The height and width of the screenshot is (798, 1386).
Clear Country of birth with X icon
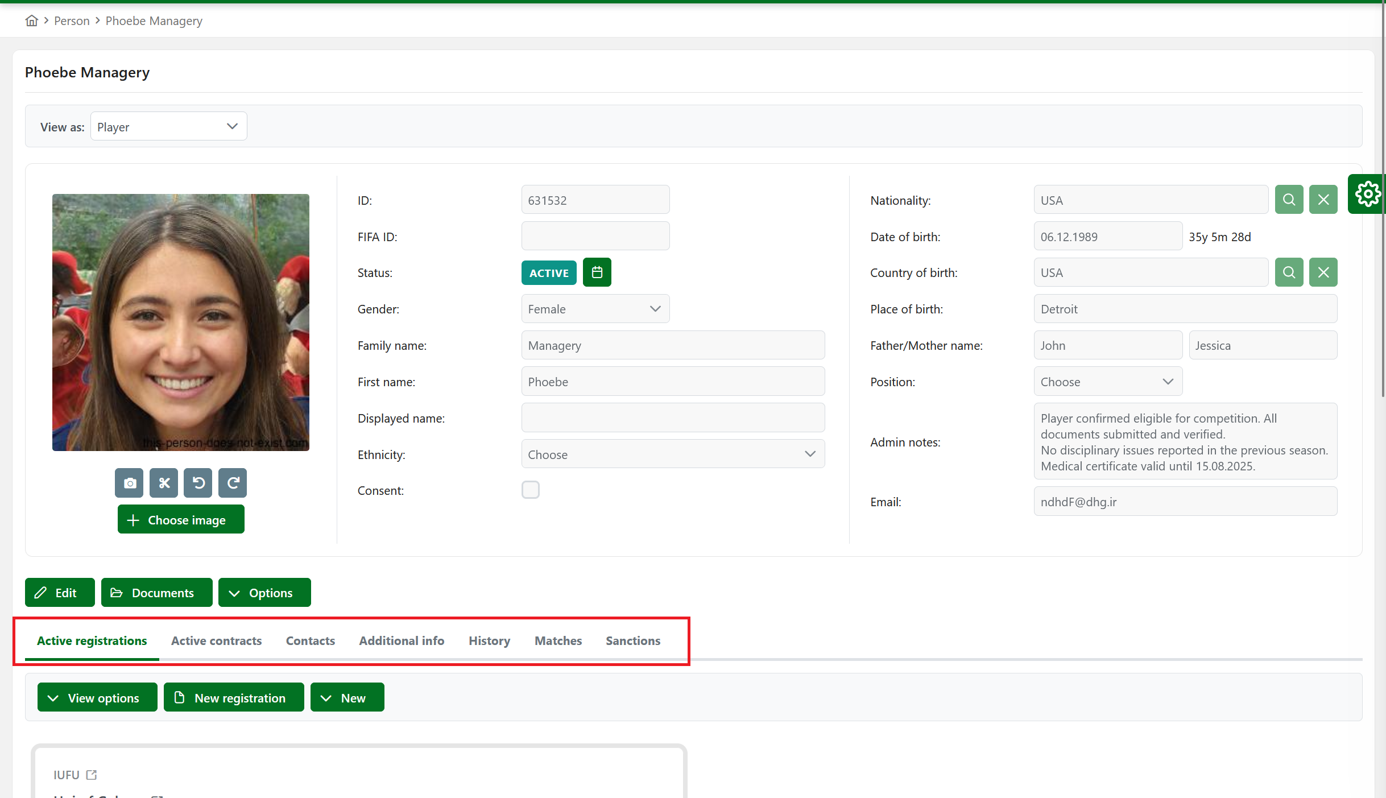click(1323, 272)
